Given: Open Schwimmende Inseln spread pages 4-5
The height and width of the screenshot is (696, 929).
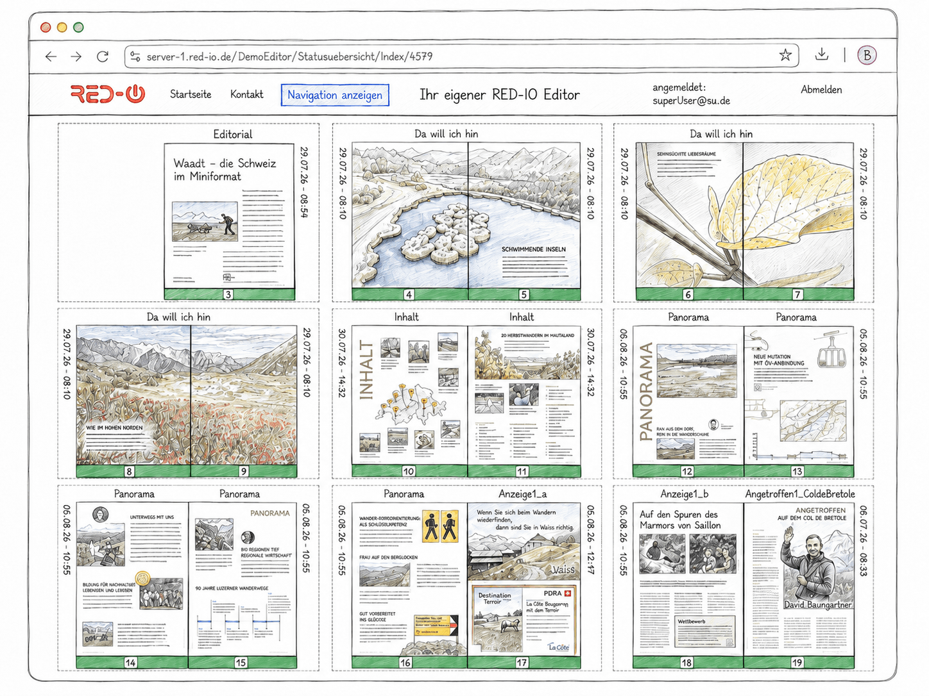Looking at the screenshot, I should coord(466,221).
